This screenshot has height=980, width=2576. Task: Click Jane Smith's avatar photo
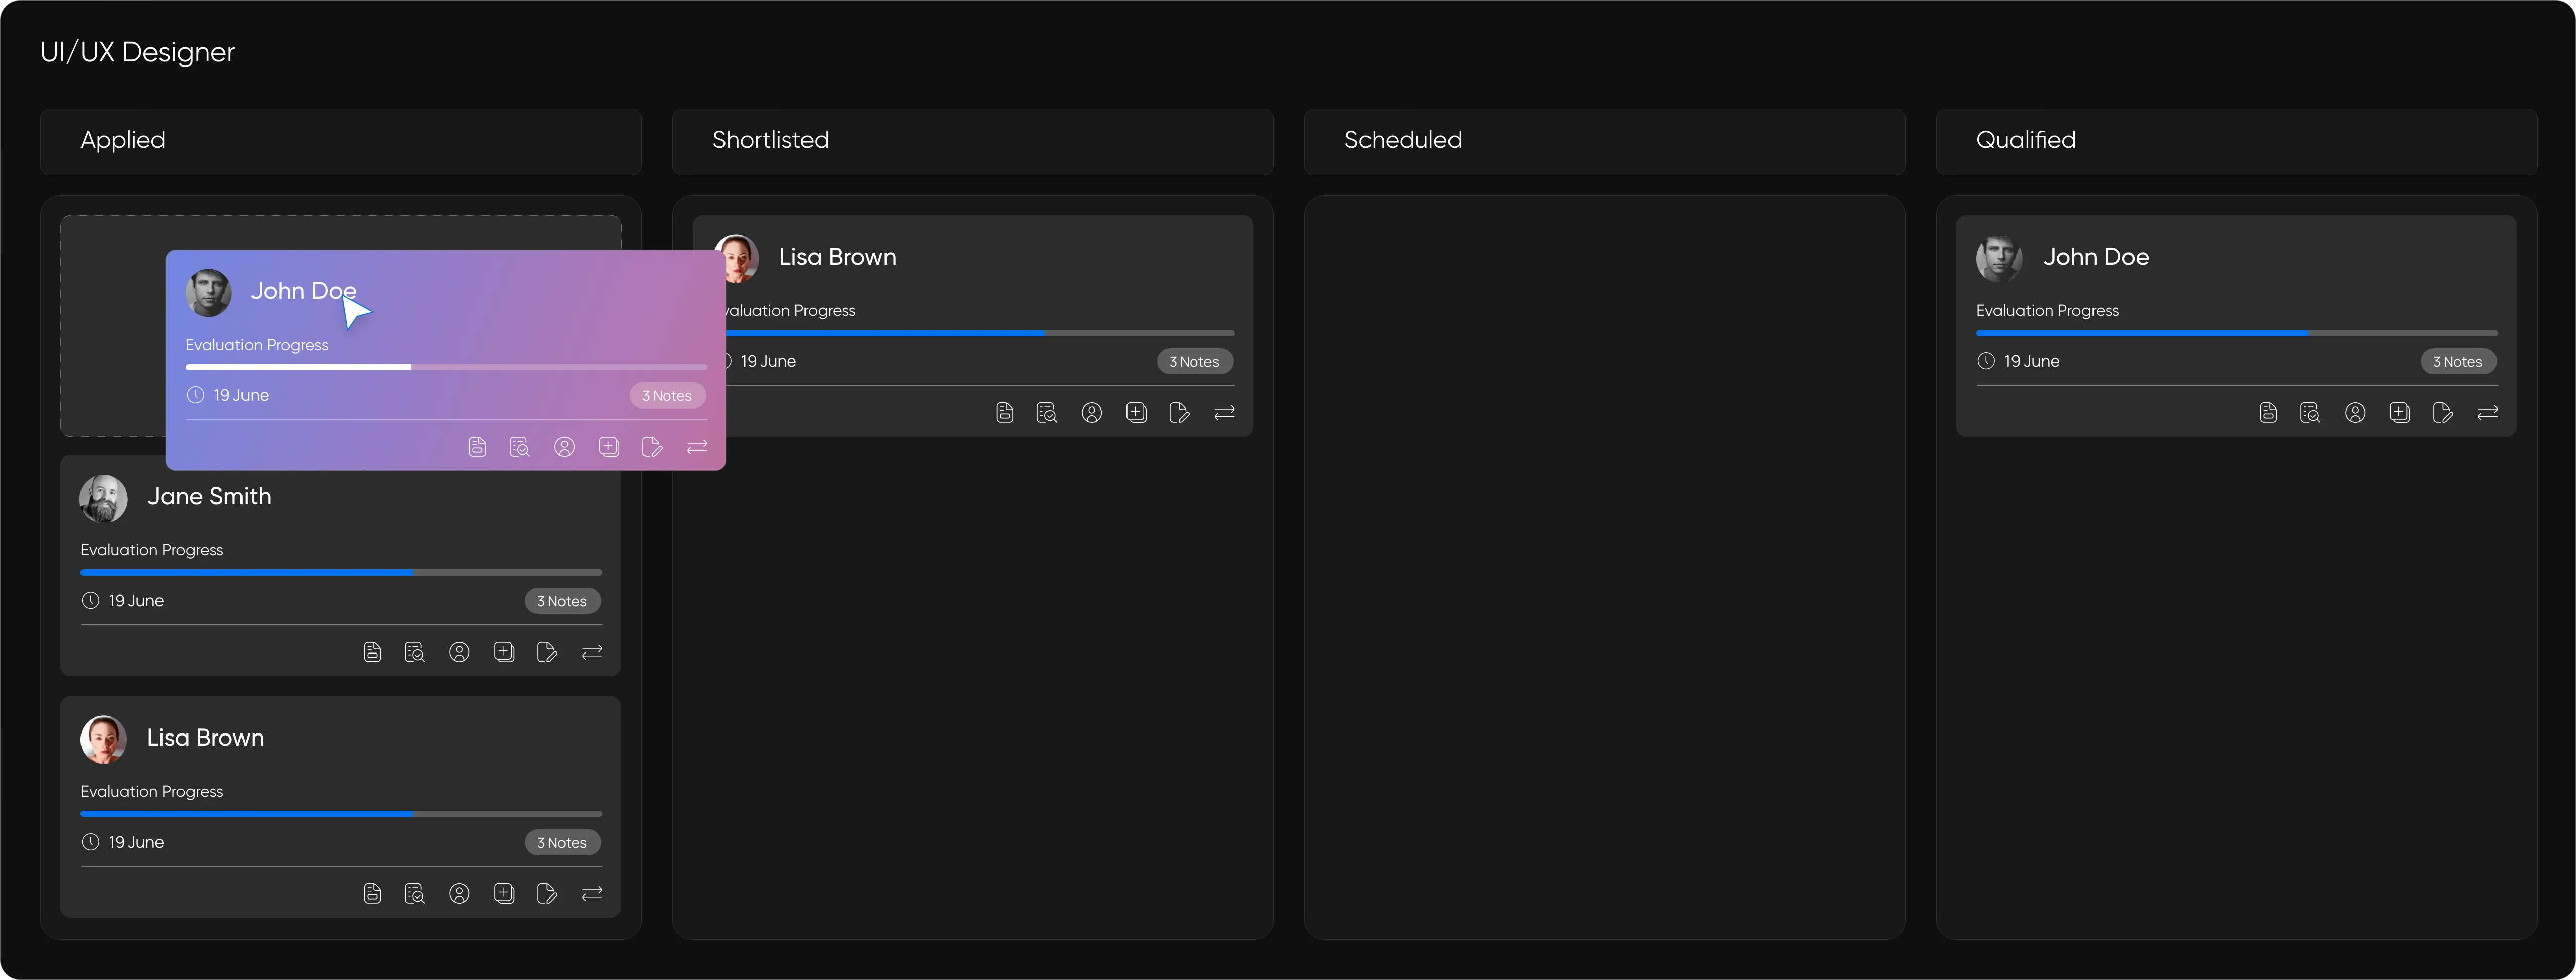pyautogui.click(x=104, y=498)
